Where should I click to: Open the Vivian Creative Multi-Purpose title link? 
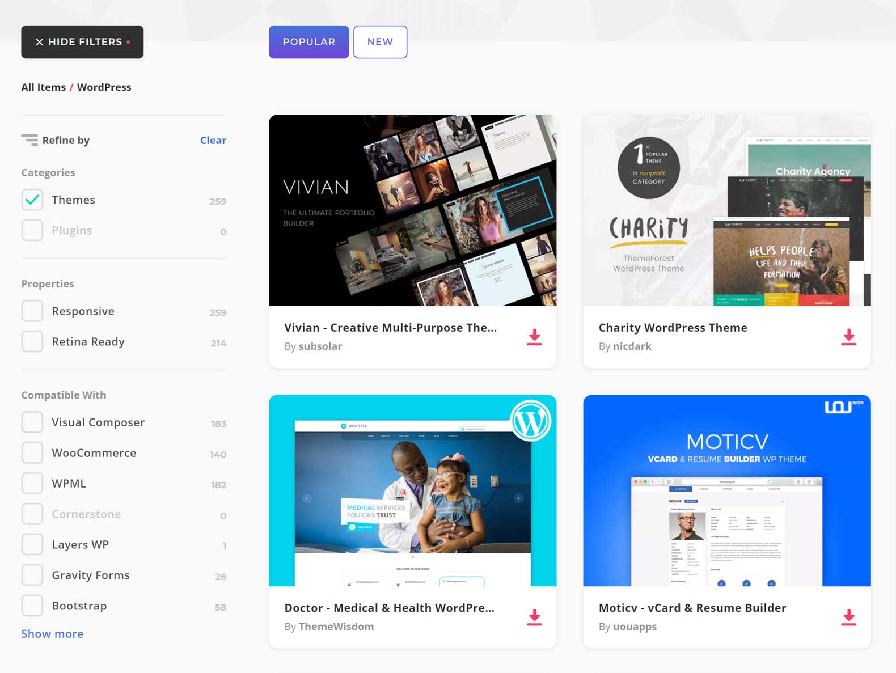[390, 328]
